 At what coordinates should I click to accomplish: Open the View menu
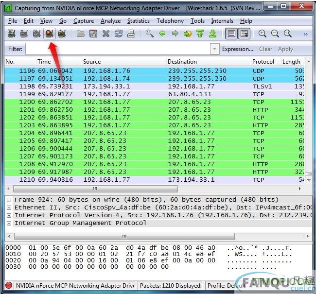tap(46, 21)
